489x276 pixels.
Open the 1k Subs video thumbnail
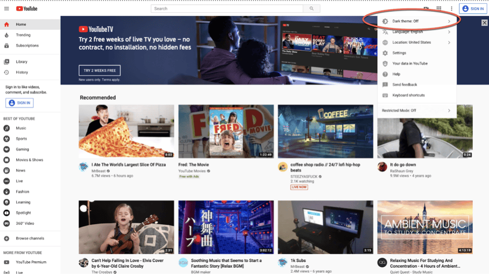click(325, 227)
